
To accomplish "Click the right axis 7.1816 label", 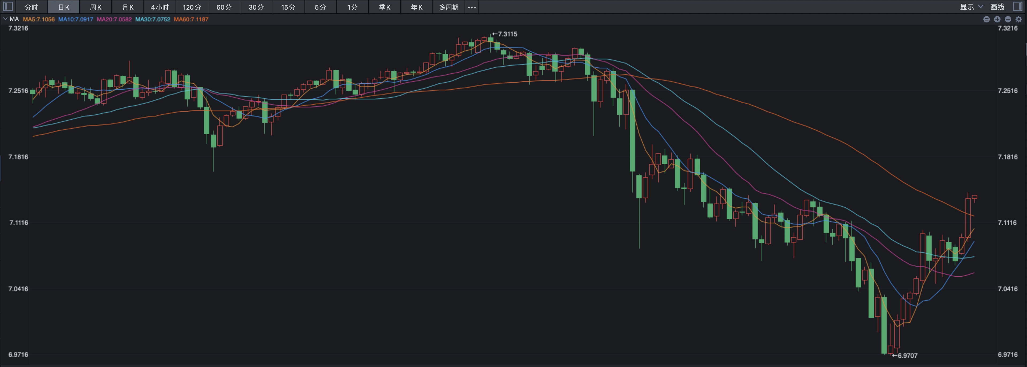I will tap(1007, 157).
